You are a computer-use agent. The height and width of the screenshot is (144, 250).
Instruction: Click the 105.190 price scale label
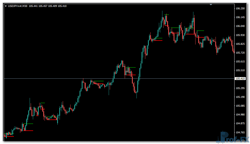pyautogui.click(x=240, y=97)
